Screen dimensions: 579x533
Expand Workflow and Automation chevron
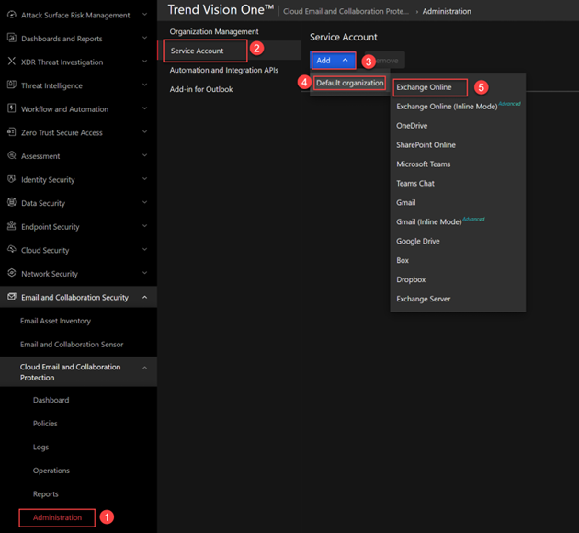[x=145, y=108]
